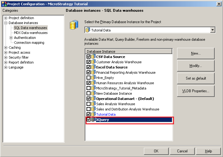Uncheck the Operational Datamart checkbox
This screenshot has width=223, height=157.
pos(88,98)
